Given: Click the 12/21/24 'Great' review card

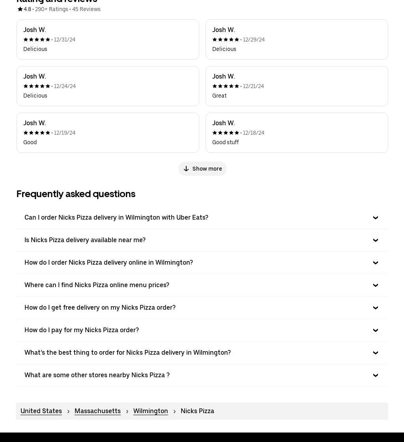Looking at the screenshot, I should [x=297, y=86].
